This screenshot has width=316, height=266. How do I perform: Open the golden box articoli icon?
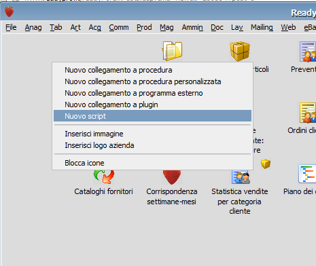[x=240, y=52]
